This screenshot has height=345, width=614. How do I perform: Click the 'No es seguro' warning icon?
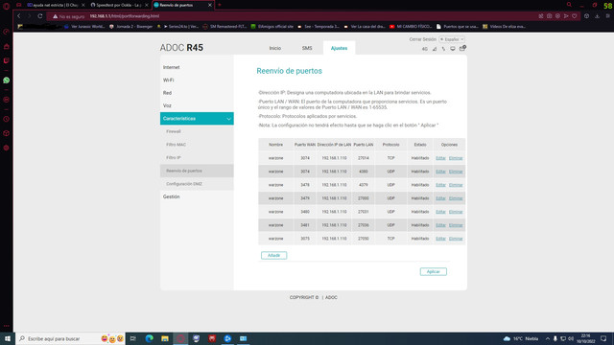click(x=56, y=16)
